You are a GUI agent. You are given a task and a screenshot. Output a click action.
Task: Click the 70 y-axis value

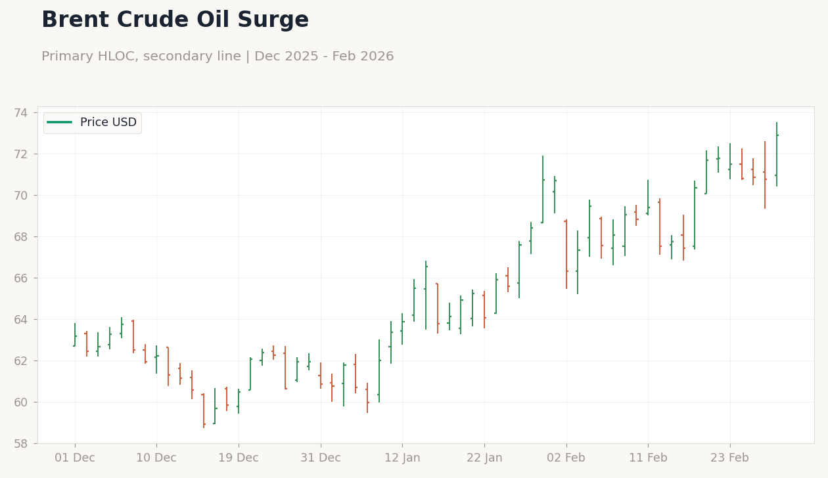21,196
